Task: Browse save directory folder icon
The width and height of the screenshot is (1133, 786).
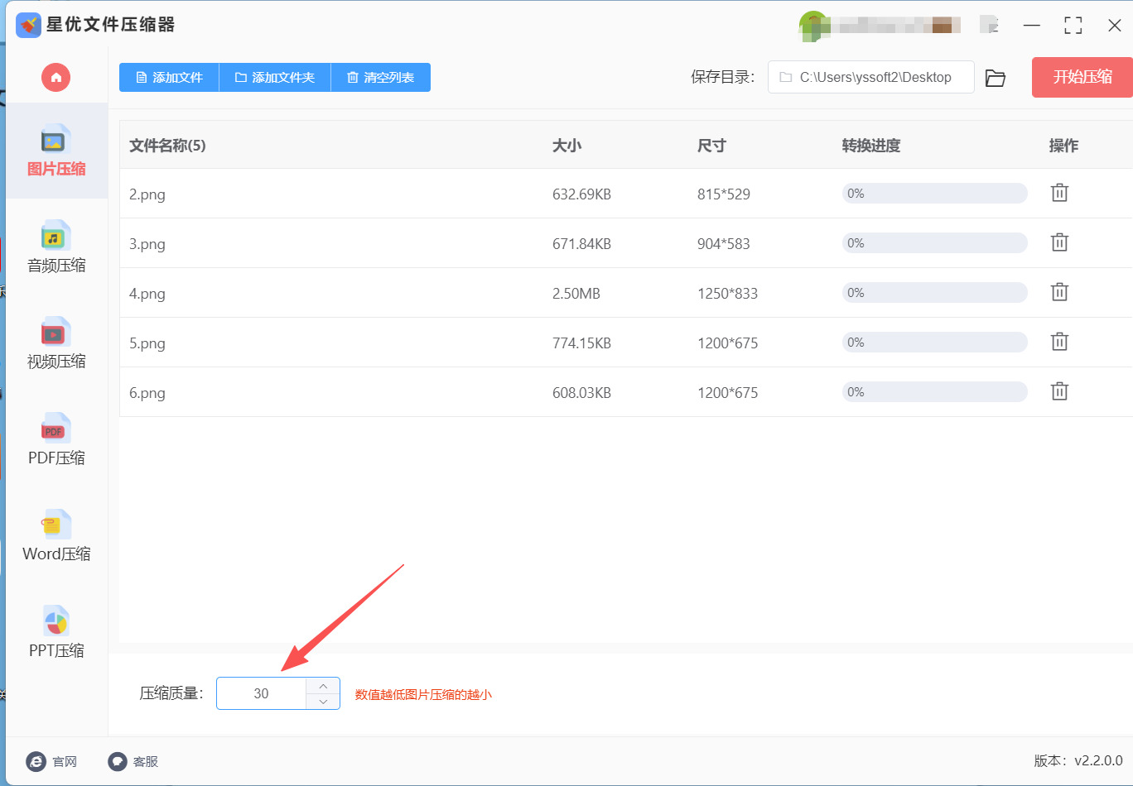Action: (x=996, y=78)
